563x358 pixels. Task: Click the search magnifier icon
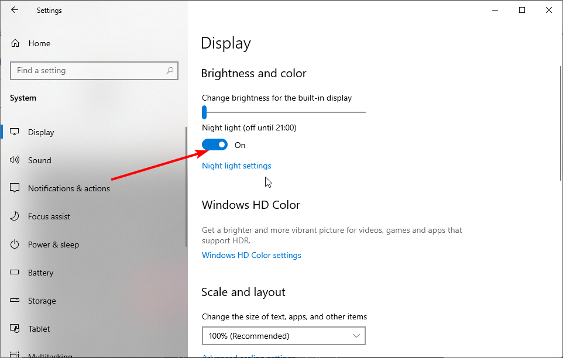coord(170,70)
